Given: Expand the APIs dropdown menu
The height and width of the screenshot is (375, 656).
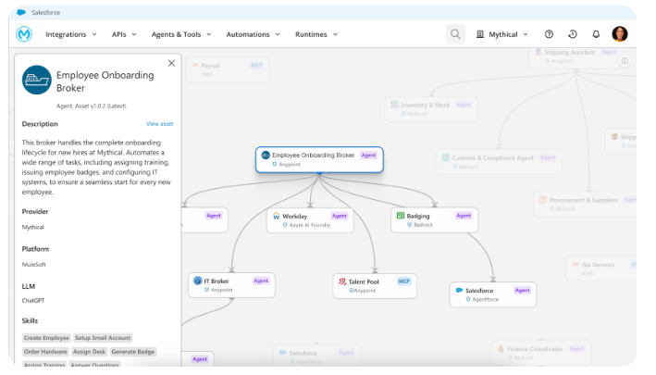Looking at the screenshot, I should 124,34.
